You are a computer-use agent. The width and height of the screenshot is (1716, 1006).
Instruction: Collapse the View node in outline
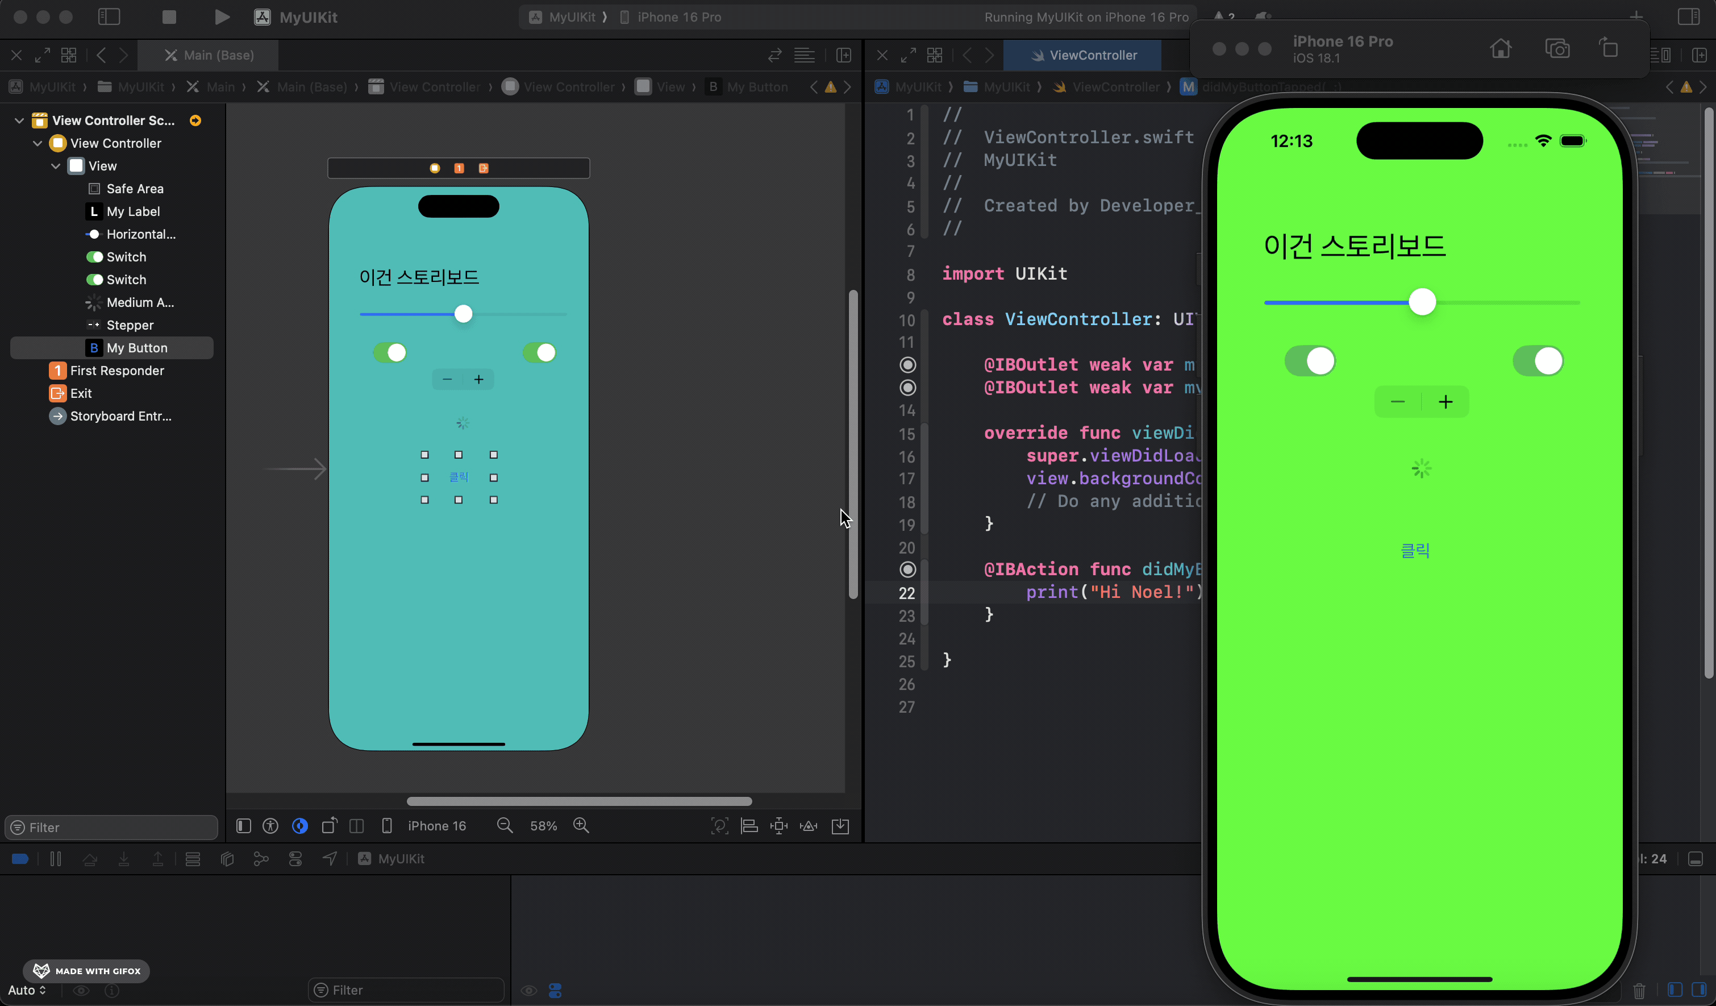click(56, 166)
